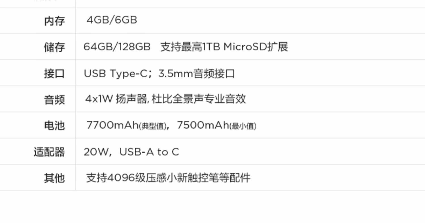Click the USB-A to C text
The image size is (425, 223).
point(149,152)
